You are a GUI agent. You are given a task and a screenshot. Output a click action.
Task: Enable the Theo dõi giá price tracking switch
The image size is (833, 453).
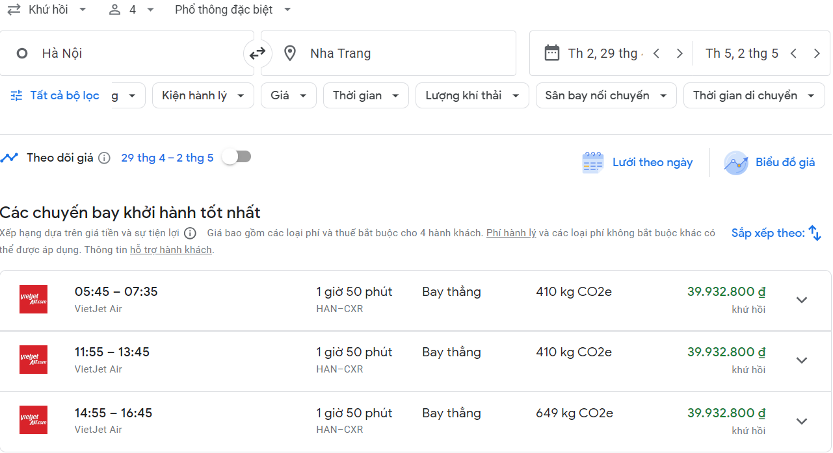click(x=237, y=157)
